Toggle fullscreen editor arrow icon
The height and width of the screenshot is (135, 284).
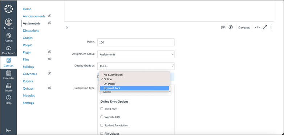tap(265, 27)
